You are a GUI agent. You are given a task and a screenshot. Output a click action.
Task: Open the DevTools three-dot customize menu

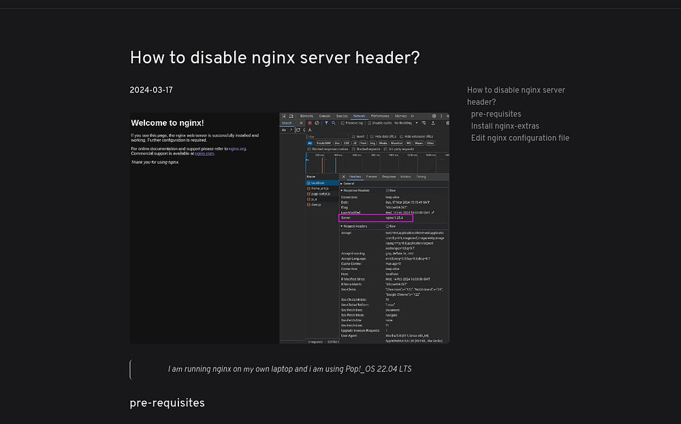pos(441,116)
